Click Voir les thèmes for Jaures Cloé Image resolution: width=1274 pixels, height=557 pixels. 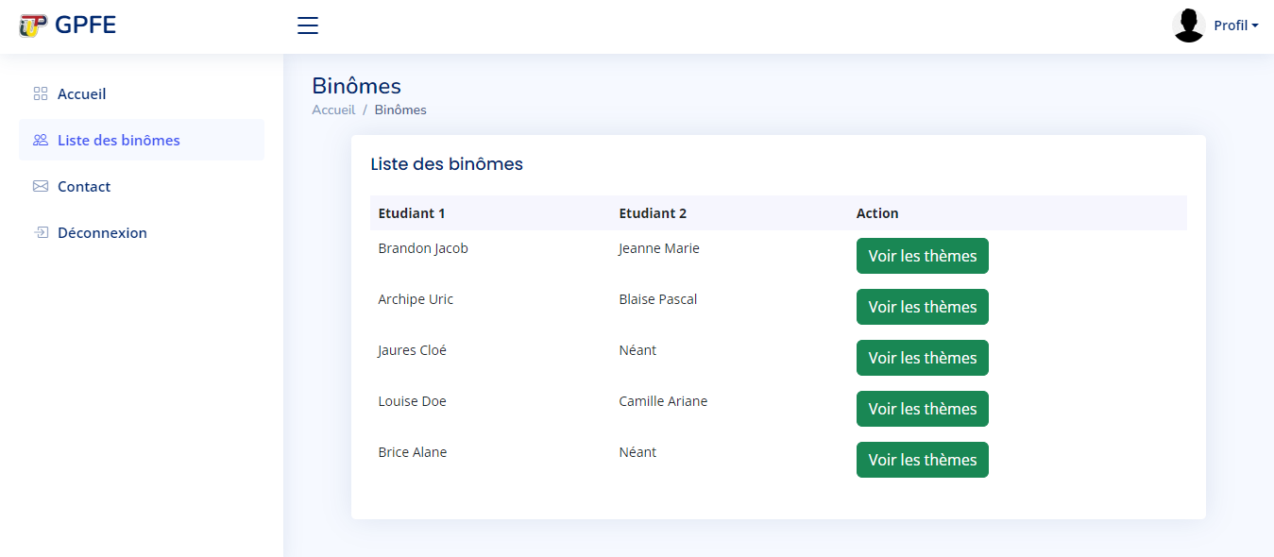click(x=923, y=358)
